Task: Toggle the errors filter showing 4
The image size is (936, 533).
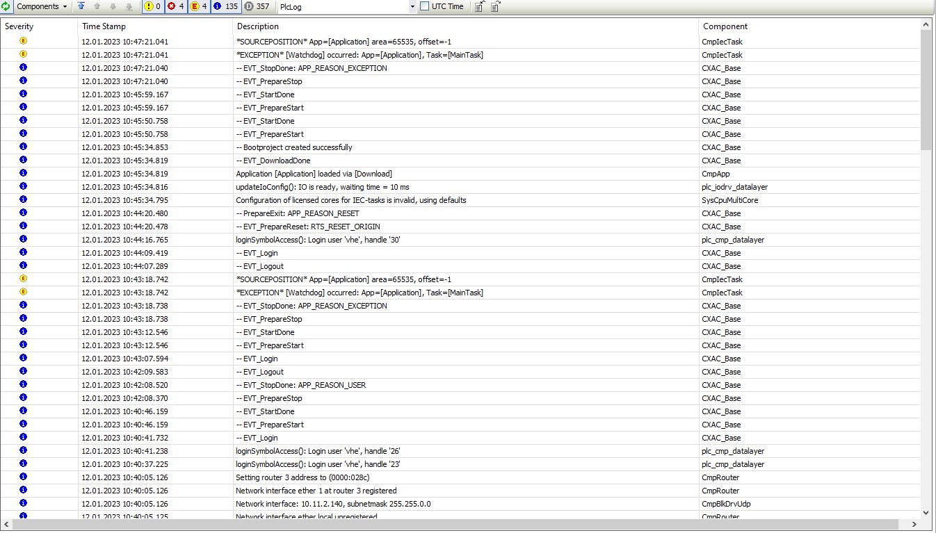Action: [x=176, y=6]
